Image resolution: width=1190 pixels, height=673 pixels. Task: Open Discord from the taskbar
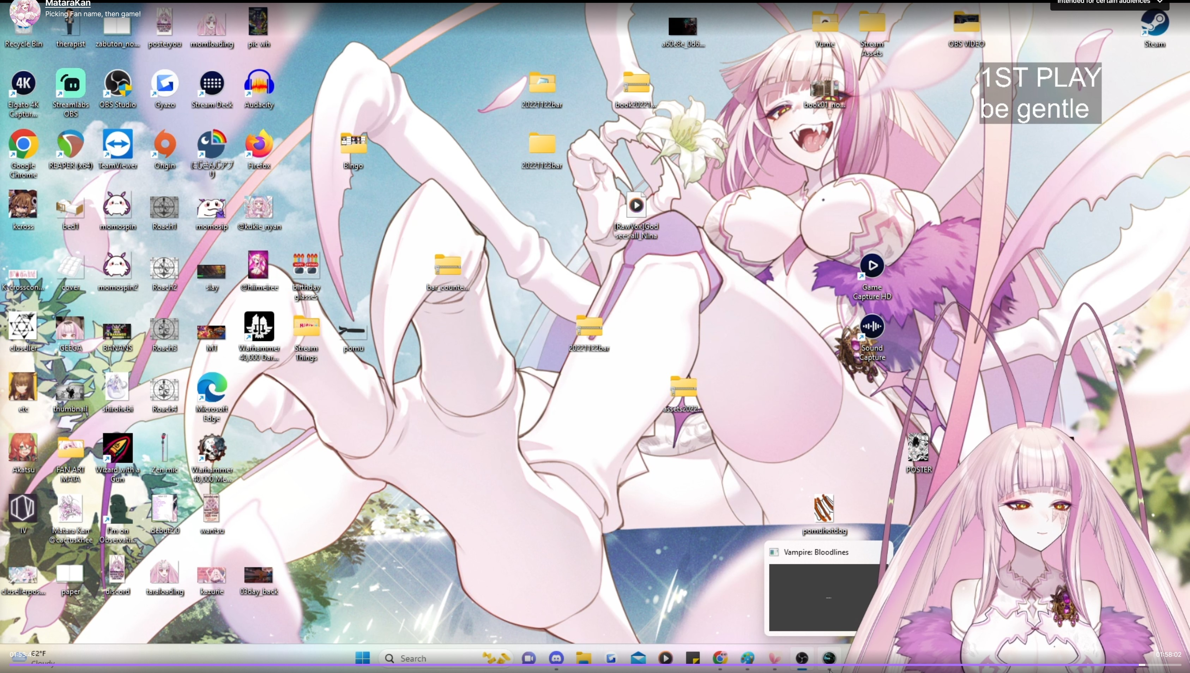point(556,658)
